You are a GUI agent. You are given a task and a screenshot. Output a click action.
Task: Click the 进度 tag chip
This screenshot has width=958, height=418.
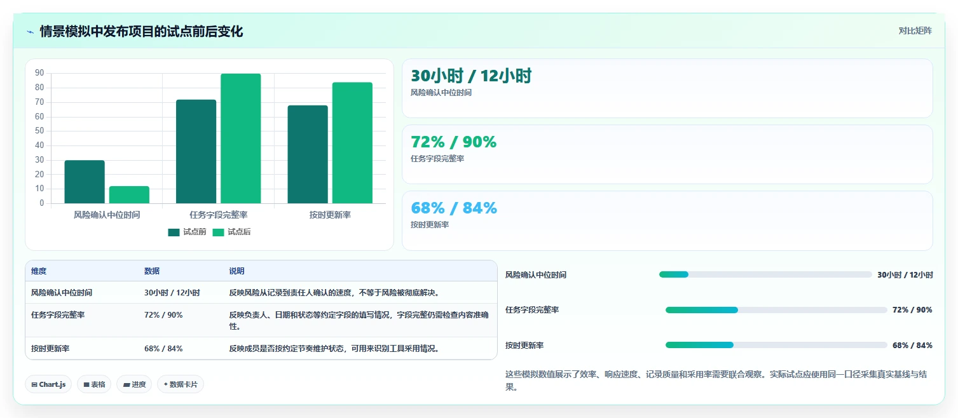pyautogui.click(x=134, y=384)
